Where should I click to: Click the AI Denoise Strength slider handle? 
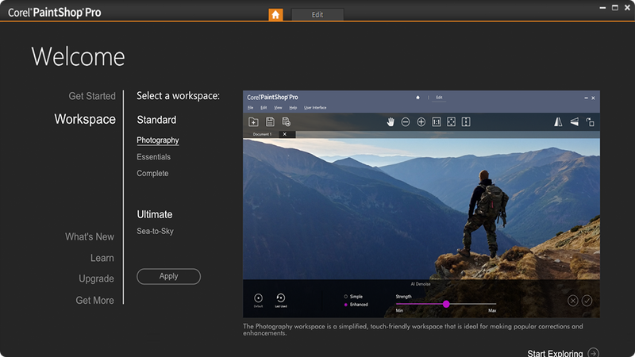pos(446,304)
